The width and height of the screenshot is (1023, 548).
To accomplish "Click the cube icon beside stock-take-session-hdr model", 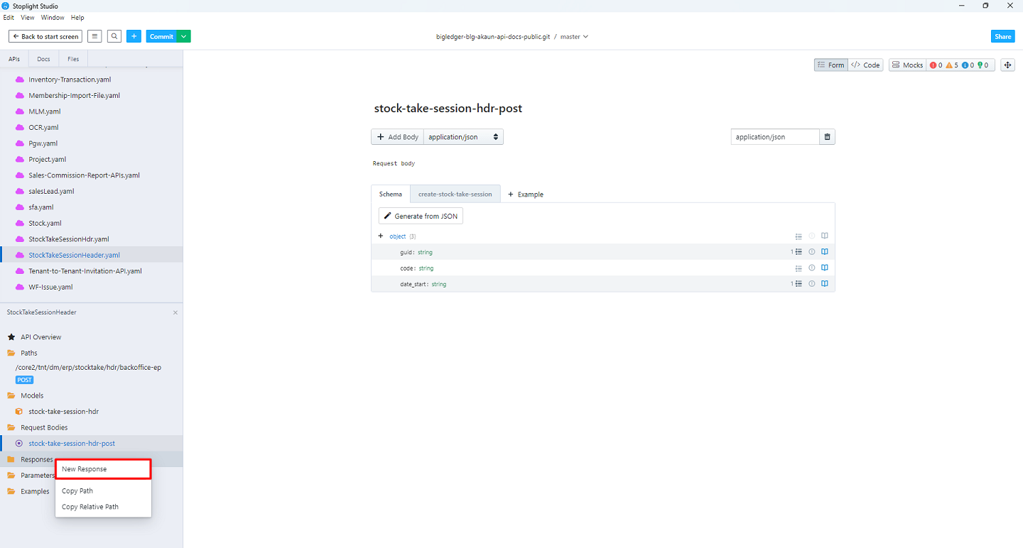I will coord(19,412).
